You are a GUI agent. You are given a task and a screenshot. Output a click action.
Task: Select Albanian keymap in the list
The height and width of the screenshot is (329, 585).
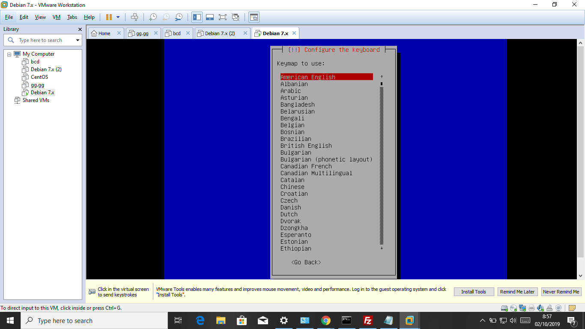tap(294, 84)
